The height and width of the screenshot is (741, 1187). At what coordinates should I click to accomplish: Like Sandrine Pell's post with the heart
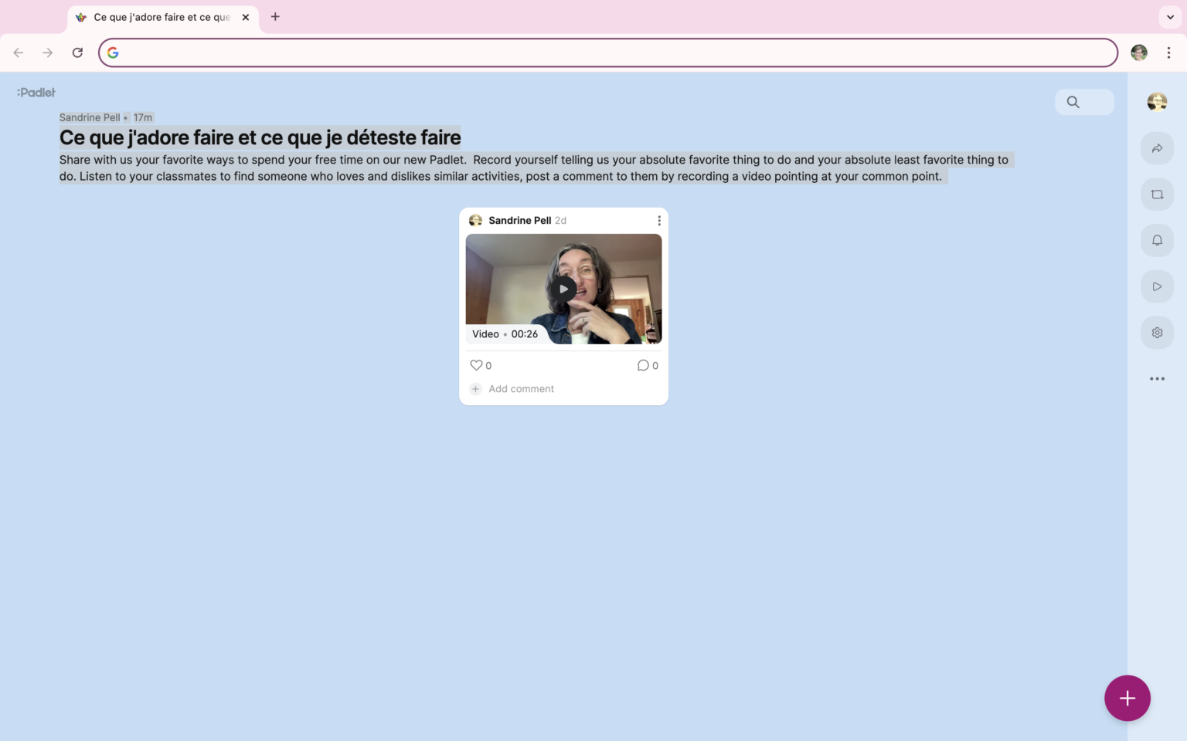point(476,365)
